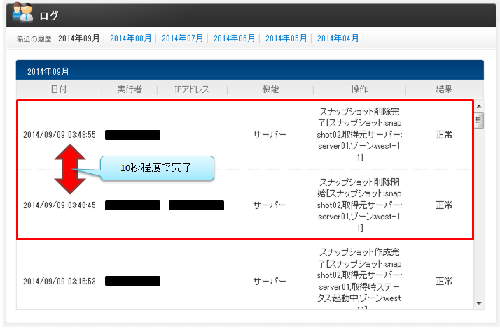Click the log table scroll down arrow

point(478,304)
